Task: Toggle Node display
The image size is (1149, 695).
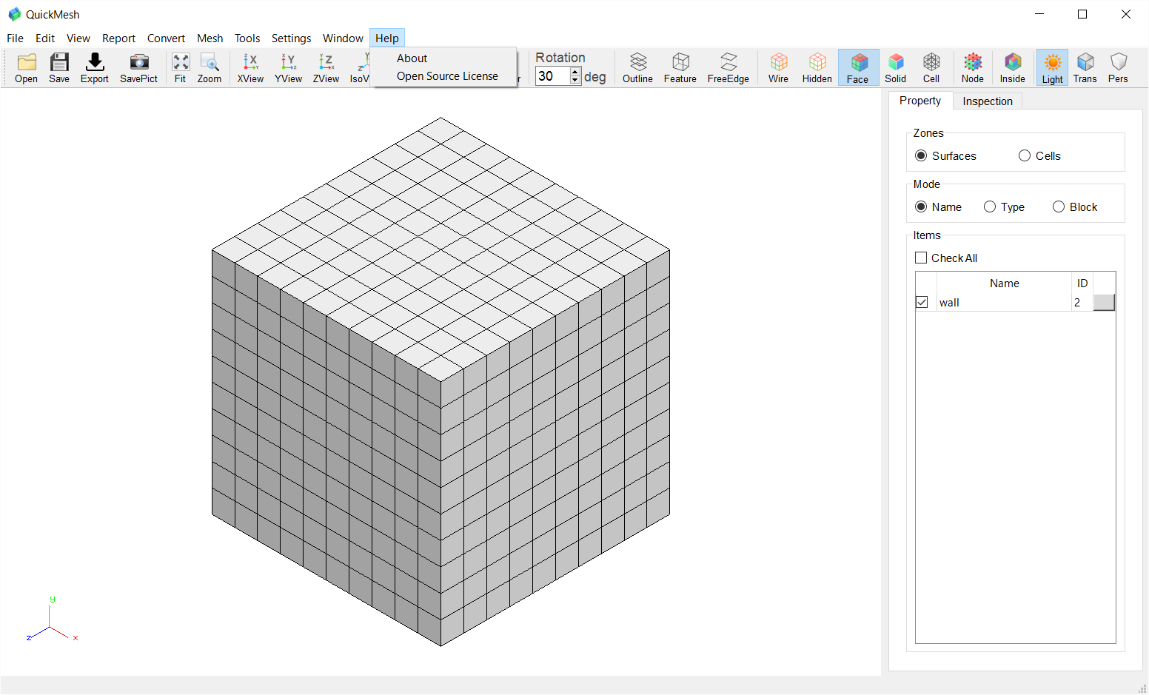Action: [x=972, y=68]
